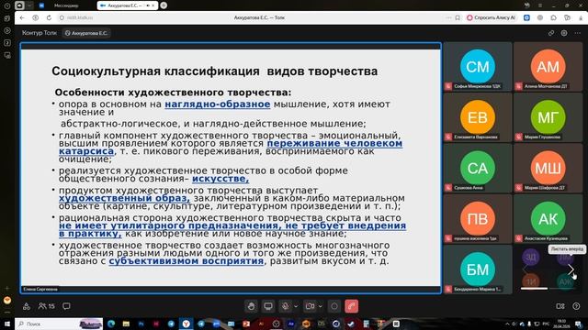Open File Explorer from the taskbar
588x330 pixels.
click(126, 324)
